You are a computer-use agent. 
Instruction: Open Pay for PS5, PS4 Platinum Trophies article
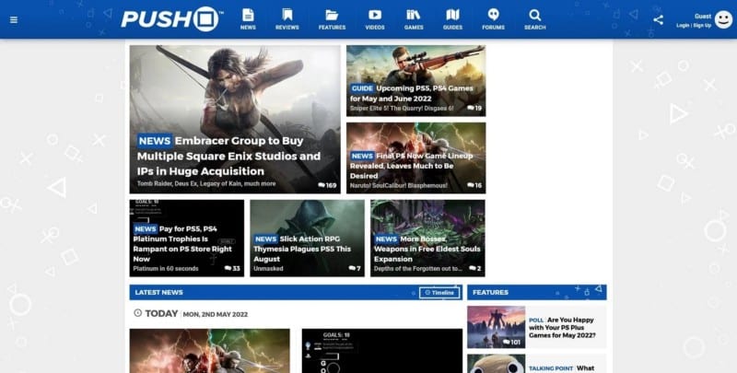(182, 244)
